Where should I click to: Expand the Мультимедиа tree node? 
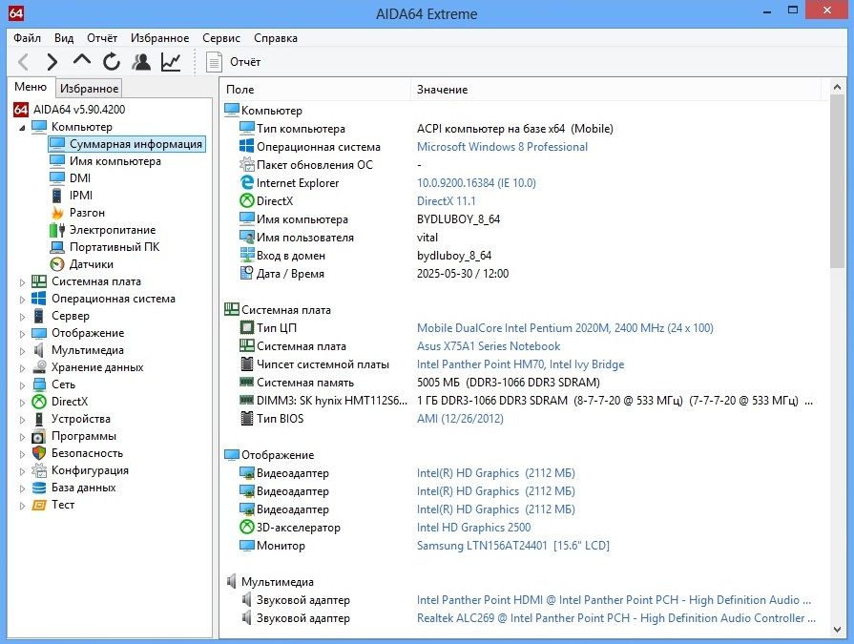22,351
